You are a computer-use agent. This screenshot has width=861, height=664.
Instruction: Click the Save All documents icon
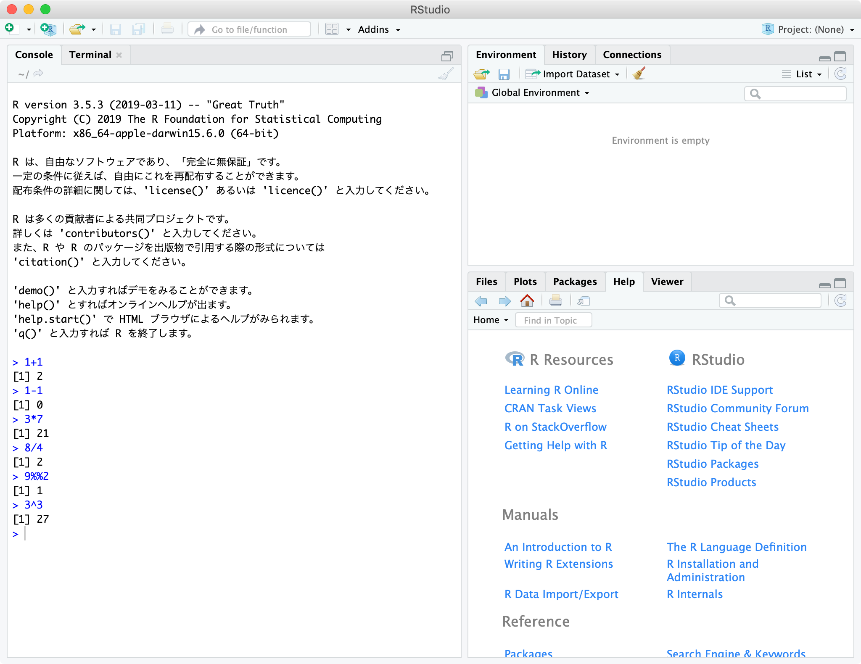[138, 29]
